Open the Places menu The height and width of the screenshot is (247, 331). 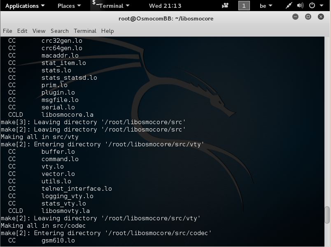(x=69, y=6)
